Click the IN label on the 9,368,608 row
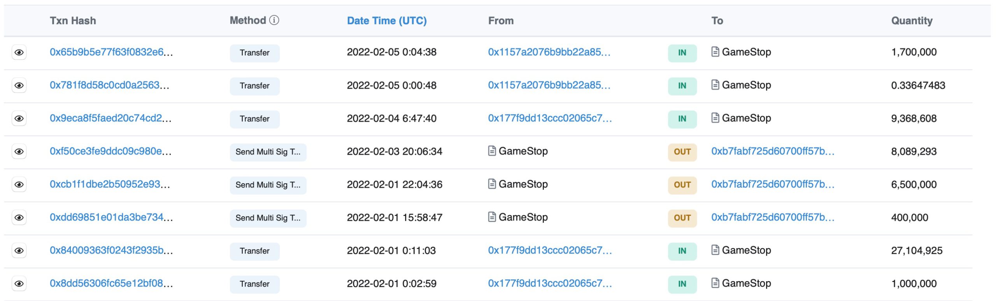 [x=682, y=119]
